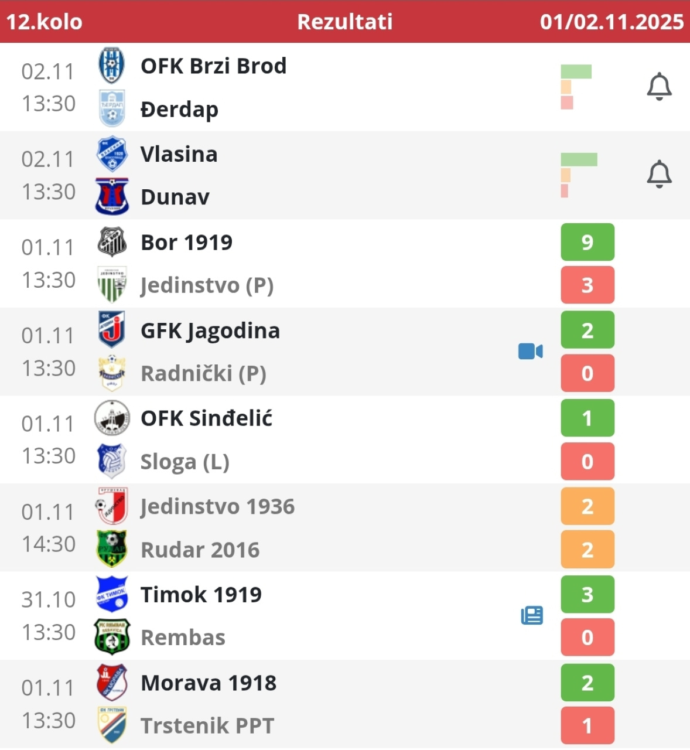Click green prediction bar for OFK Brzi Brod
Screen dimensions: 690x750
click(576, 71)
